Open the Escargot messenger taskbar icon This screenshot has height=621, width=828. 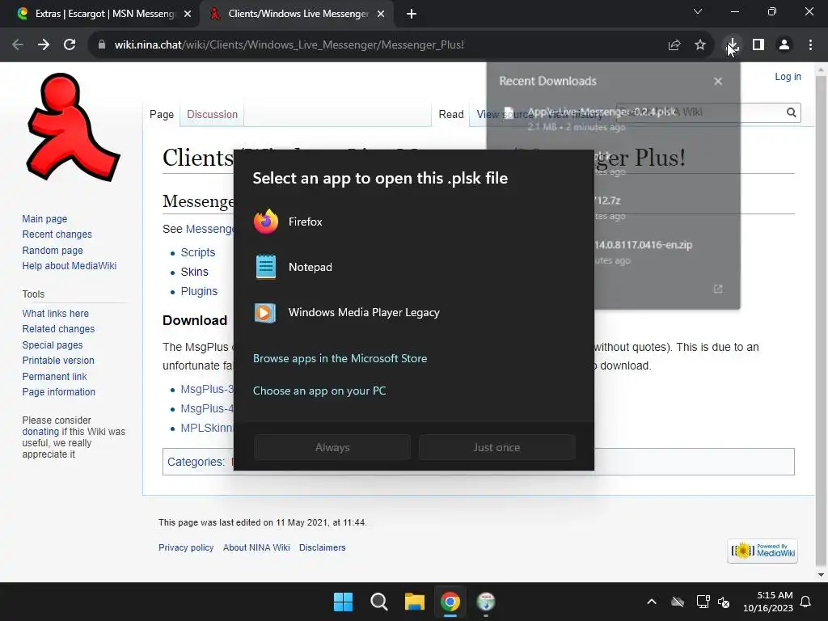pyautogui.click(x=486, y=602)
